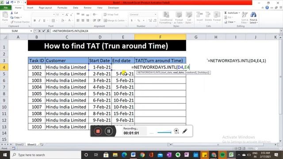Screen dimensions: 283x159
Task: Click the Accounting currency format icon
Action: click(x=132, y=21)
